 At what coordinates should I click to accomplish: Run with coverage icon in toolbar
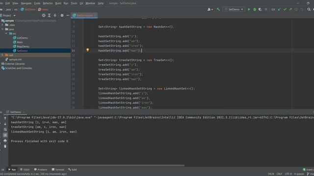click(x=260, y=9)
